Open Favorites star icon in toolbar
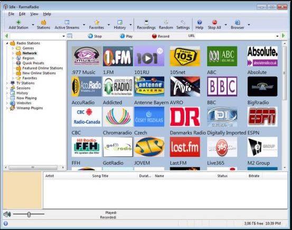Image resolution: width=292 pixels, height=230 pixels. click(x=97, y=23)
